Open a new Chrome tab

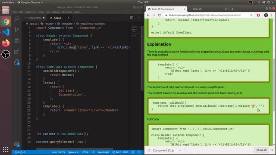pyautogui.click(x=232, y=9)
